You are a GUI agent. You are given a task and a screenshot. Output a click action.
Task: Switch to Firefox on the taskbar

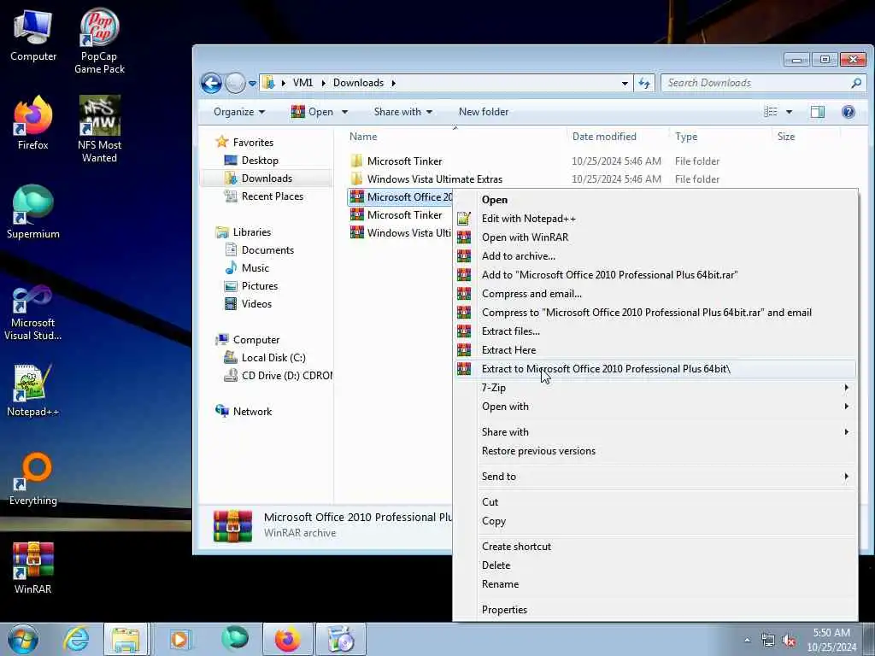pyautogui.click(x=287, y=639)
